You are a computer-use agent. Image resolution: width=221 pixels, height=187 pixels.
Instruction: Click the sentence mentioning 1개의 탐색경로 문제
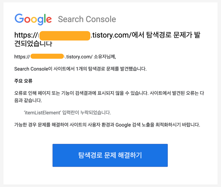(x=80, y=69)
